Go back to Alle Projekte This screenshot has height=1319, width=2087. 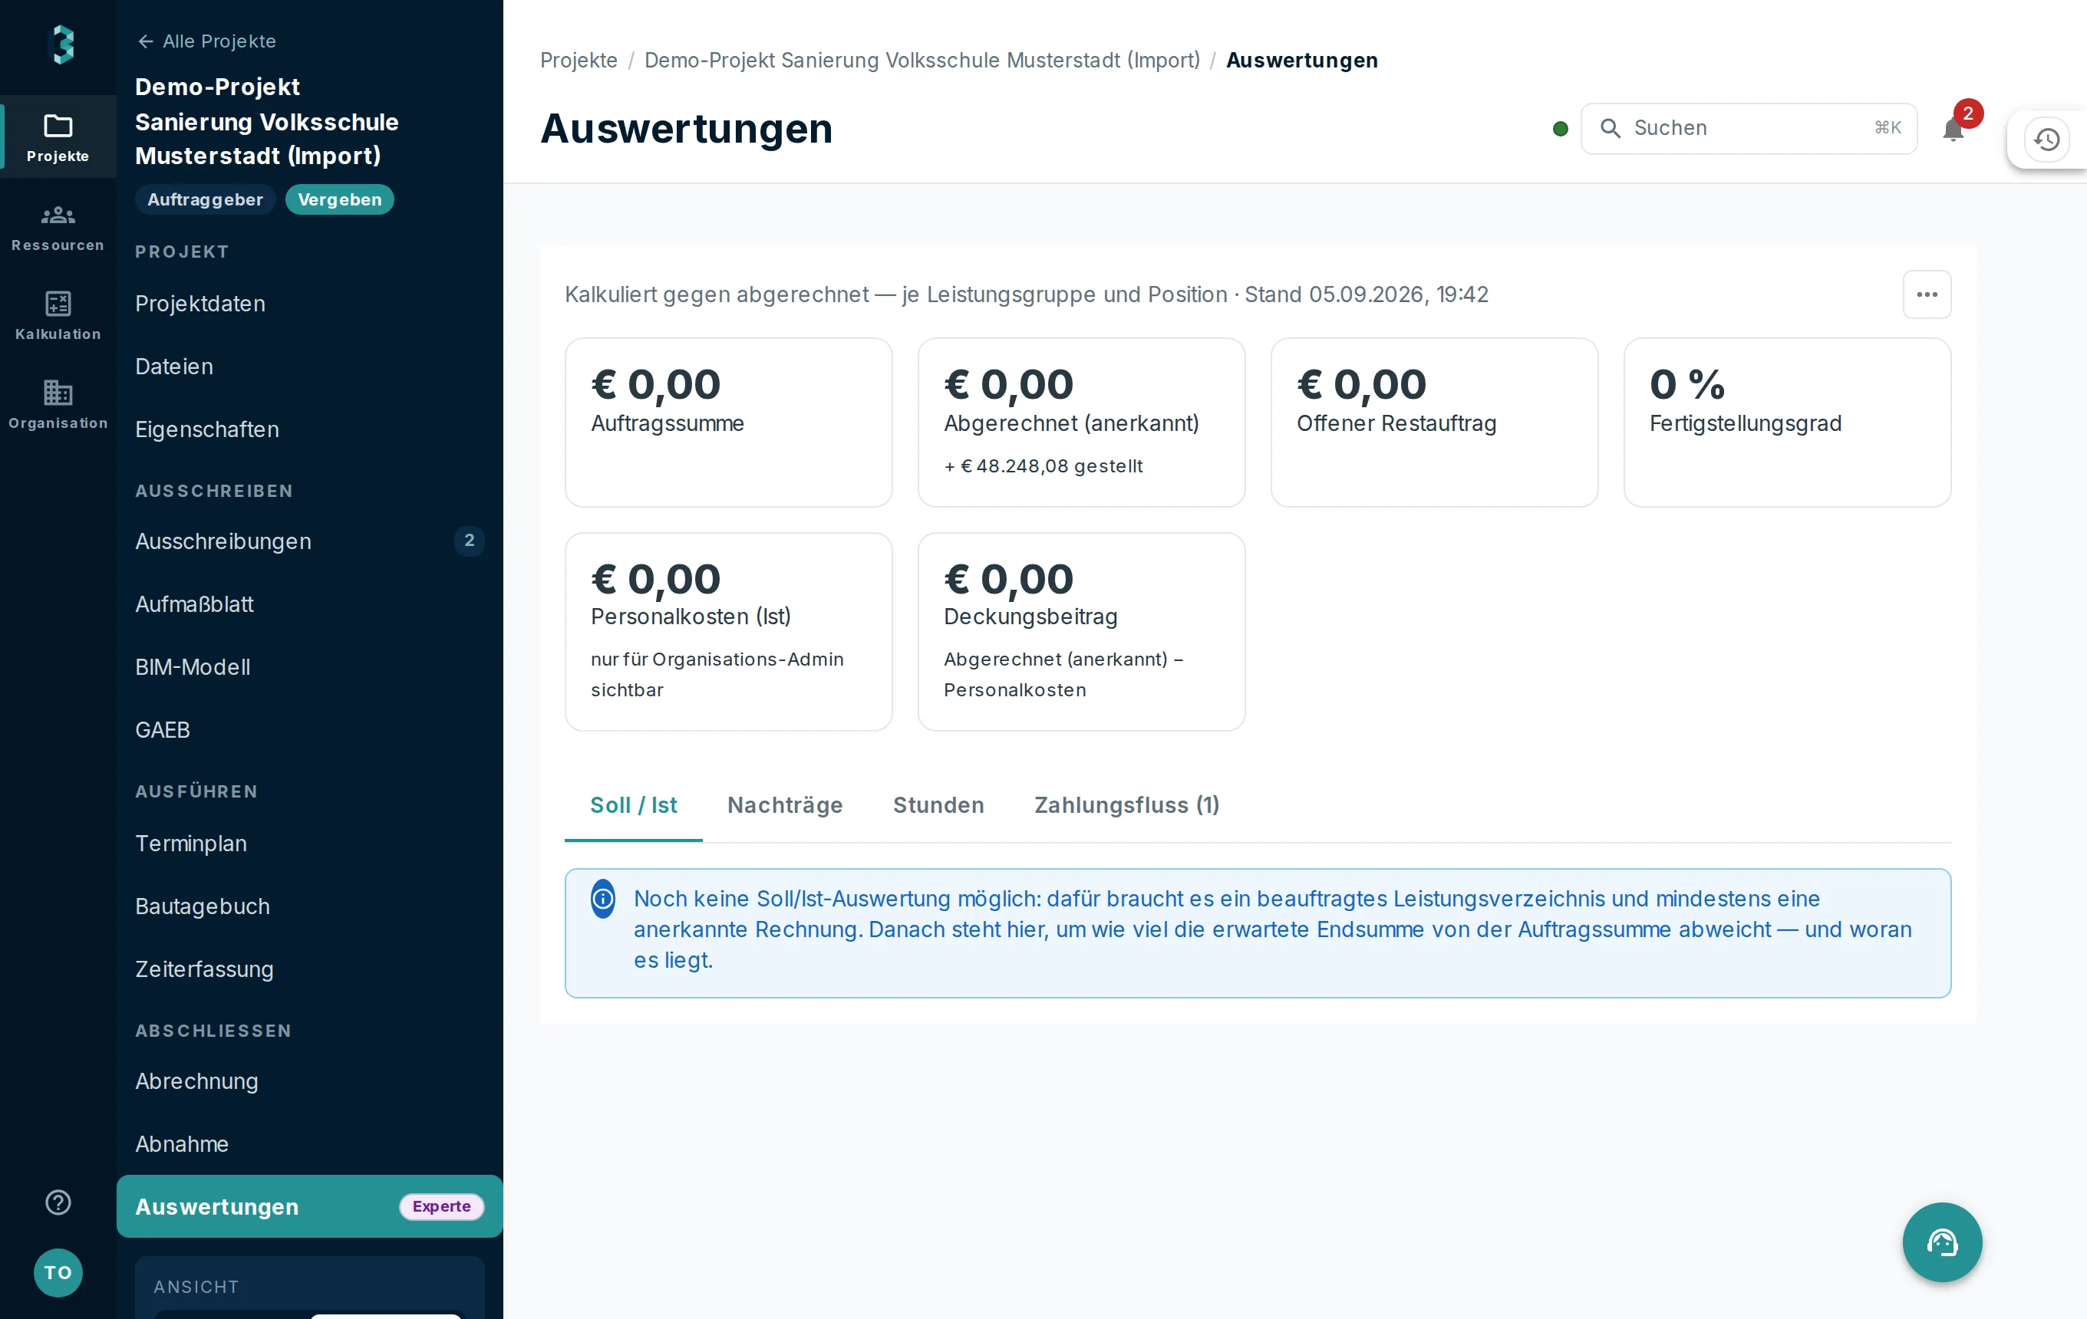(x=206, y=41)
